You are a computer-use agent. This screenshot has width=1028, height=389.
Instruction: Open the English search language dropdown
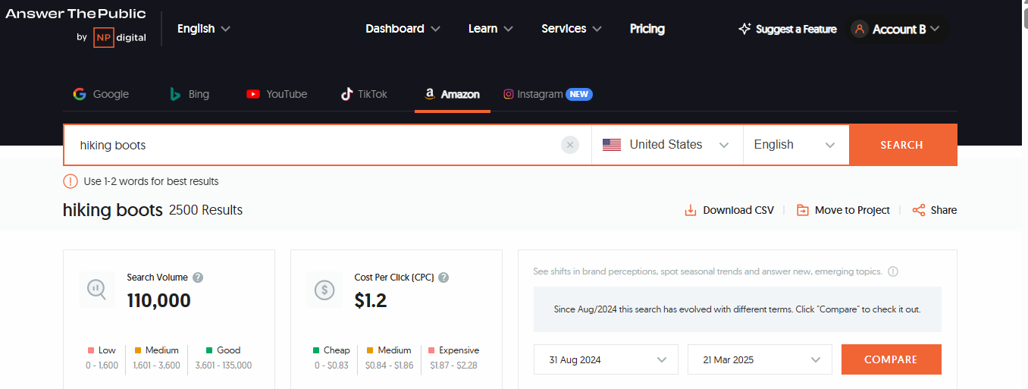click(796, 145)
